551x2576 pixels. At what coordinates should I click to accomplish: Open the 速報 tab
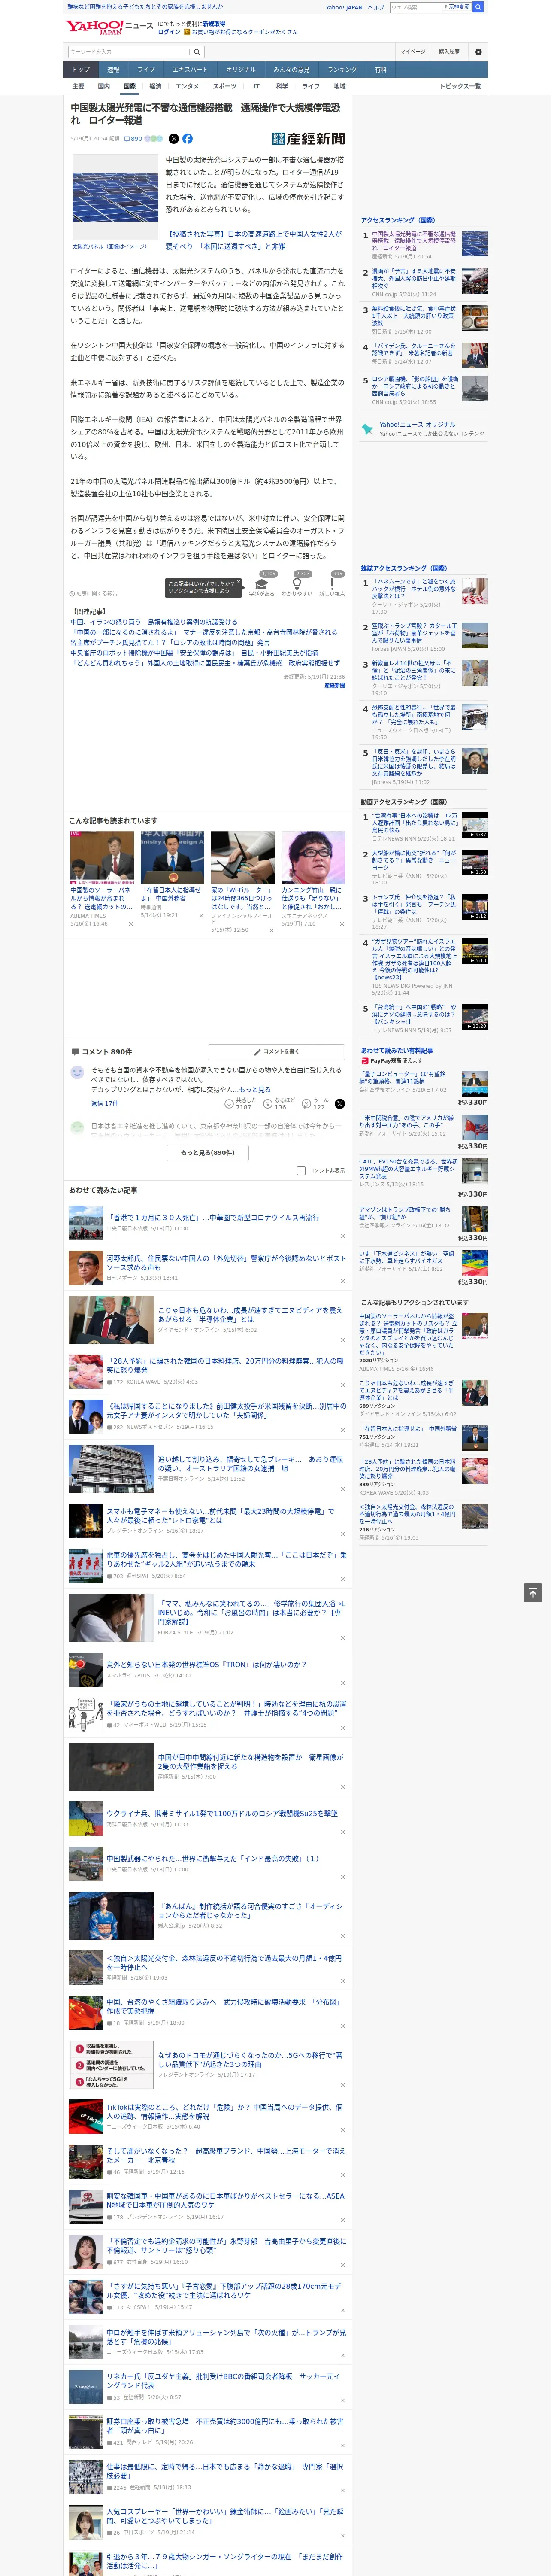tap(113, 70)
